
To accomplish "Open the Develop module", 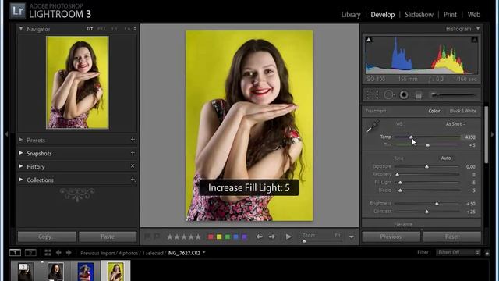I will tap(383, 15).
